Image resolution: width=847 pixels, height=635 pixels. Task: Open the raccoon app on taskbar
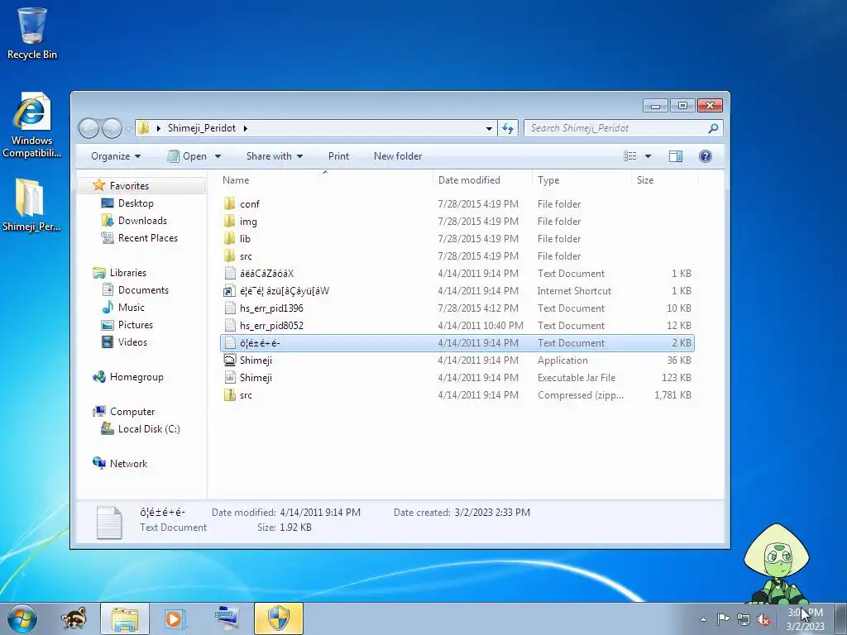point(74,618)
